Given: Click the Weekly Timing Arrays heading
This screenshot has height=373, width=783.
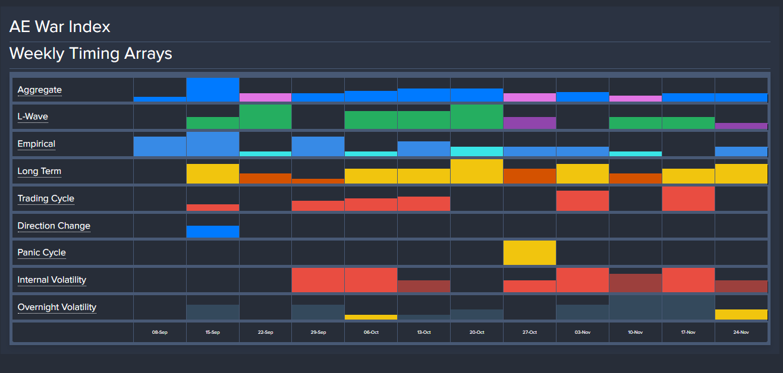Looking at the screenshot, I should (x=90, y=53).
